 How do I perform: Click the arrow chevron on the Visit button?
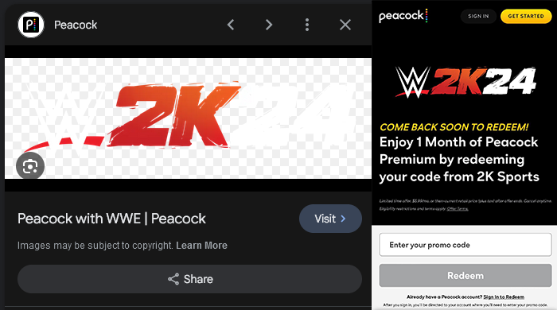[343, 219]
